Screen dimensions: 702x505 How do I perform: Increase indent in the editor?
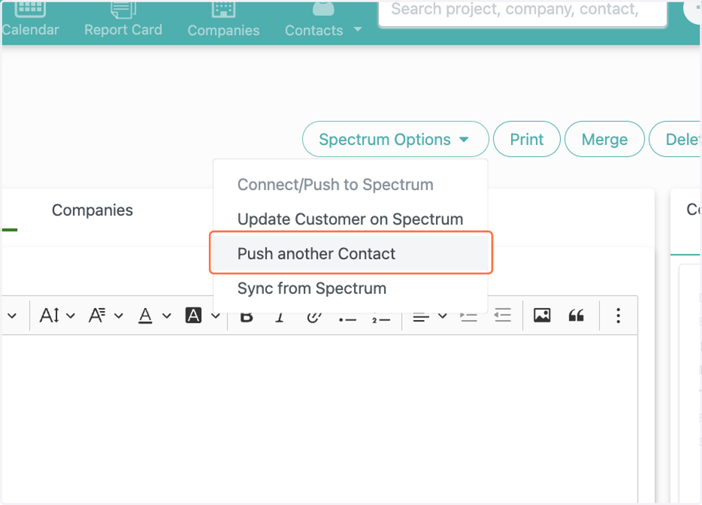pyautogui.click(x=469, y=316)
